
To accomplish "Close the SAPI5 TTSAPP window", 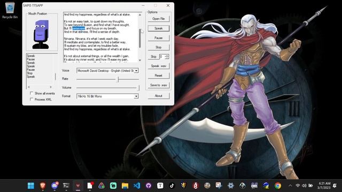I will pos(168,5).
